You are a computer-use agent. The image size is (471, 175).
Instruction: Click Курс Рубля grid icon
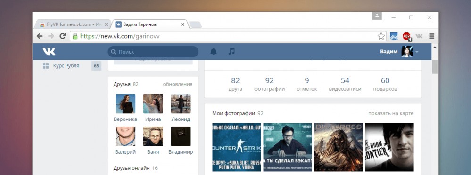point(46,66)
